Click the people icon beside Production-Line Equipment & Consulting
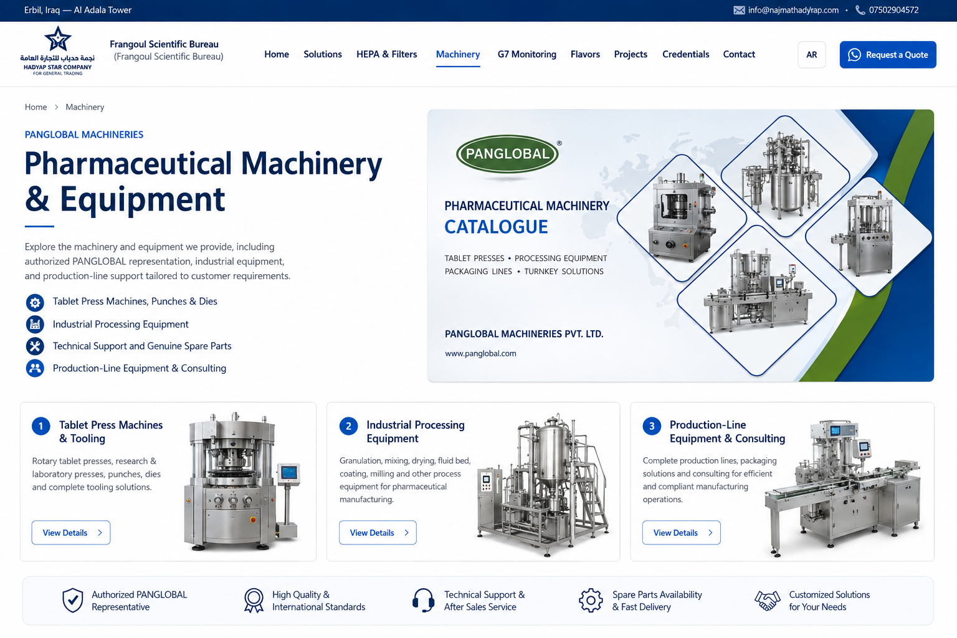957x638 pixels. 35,368
